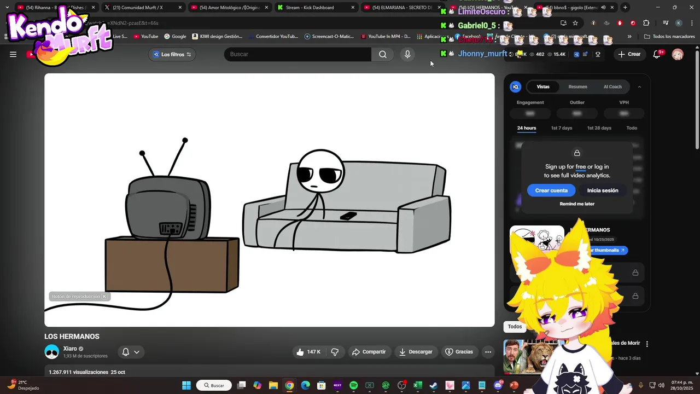700x394 pixels.
Task: Click the search magnifier button
Action: point(383,54)
